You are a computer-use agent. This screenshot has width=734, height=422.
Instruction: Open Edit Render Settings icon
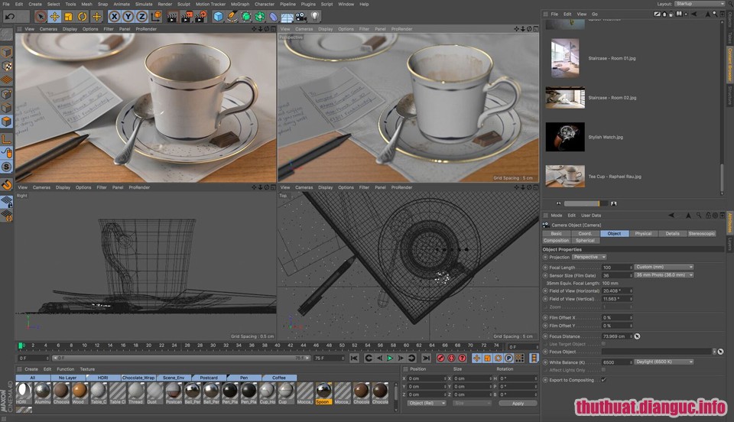200,17
